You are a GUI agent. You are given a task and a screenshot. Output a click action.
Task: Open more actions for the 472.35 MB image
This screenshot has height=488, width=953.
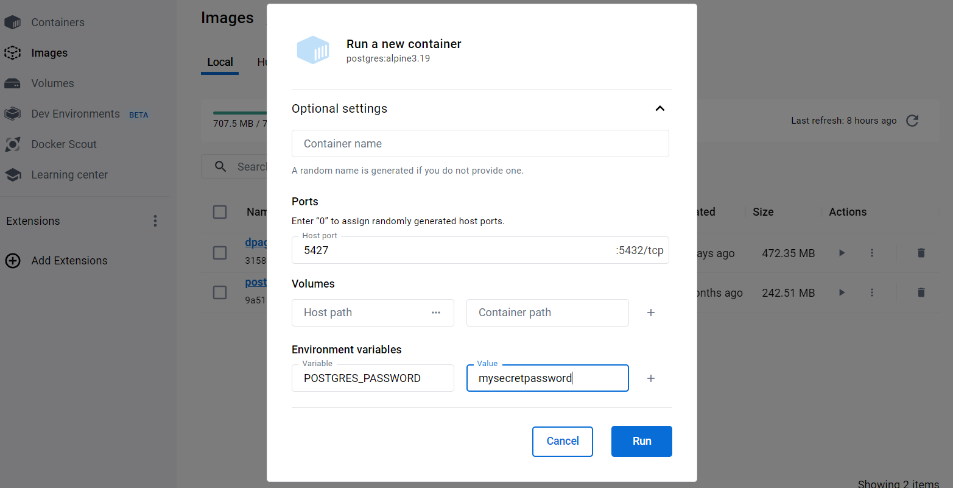click(x=872, y=253)
